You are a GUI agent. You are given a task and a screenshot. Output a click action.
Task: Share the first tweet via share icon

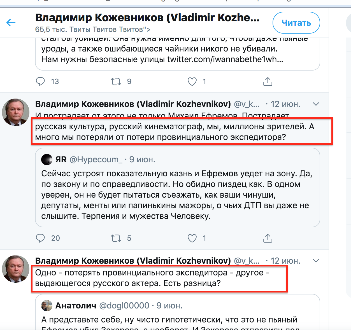point(268,81)
